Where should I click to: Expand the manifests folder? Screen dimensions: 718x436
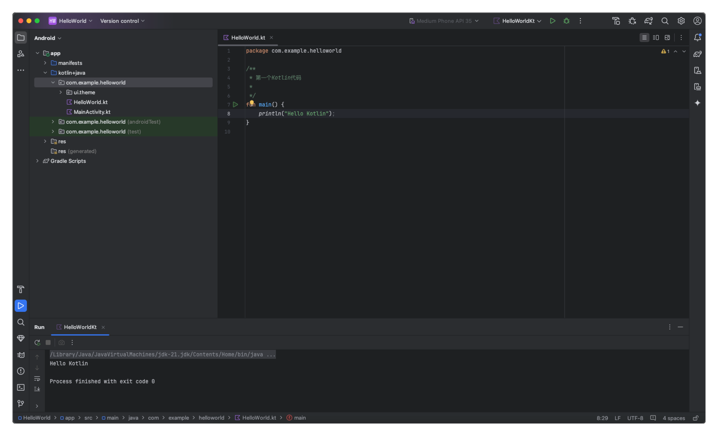tap(45, 63)
